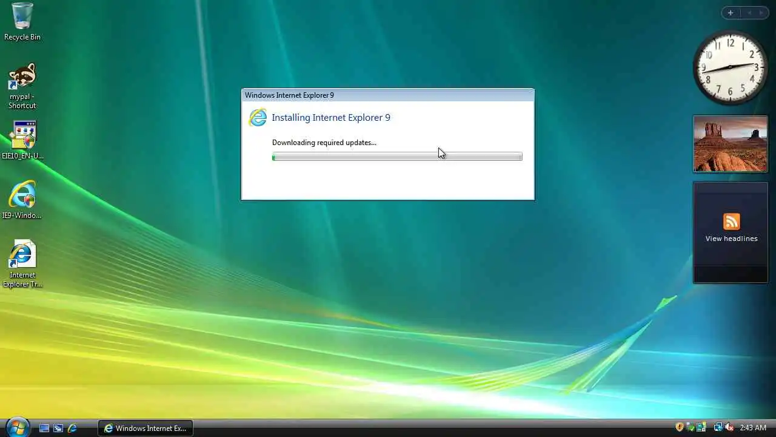This screenshot has width=776, height=437.
Task: Click the sidebar next page arrow
Action: pyautogui.click(x=761, y=13)
